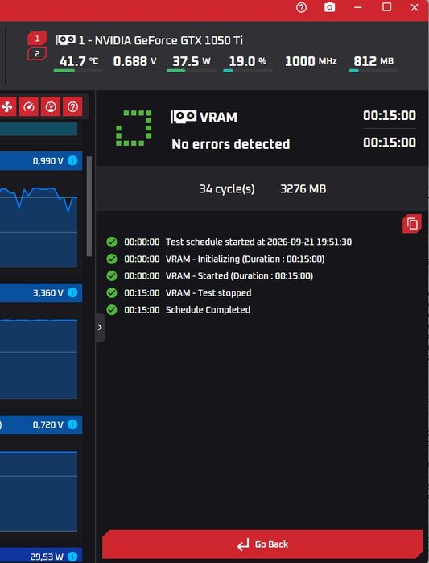Screen dimensions: 429x563
Task: Show info for the 0,990 V sensor
Action: [72, 160]
